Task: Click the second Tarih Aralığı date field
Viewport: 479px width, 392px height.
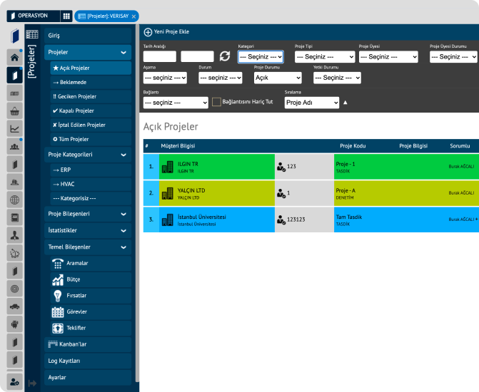Action: pyautogui.click(x=197, y=57)
